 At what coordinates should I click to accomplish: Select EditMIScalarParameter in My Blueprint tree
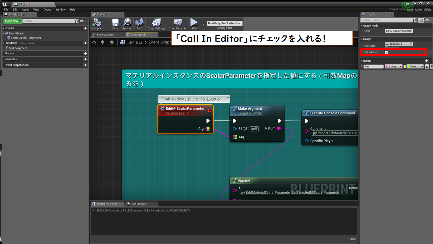click(x=26, y=38)
